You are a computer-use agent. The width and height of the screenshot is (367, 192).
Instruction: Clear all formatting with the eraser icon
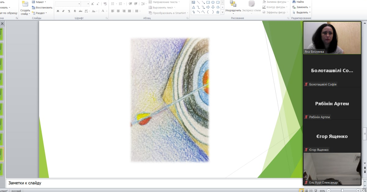105,4
